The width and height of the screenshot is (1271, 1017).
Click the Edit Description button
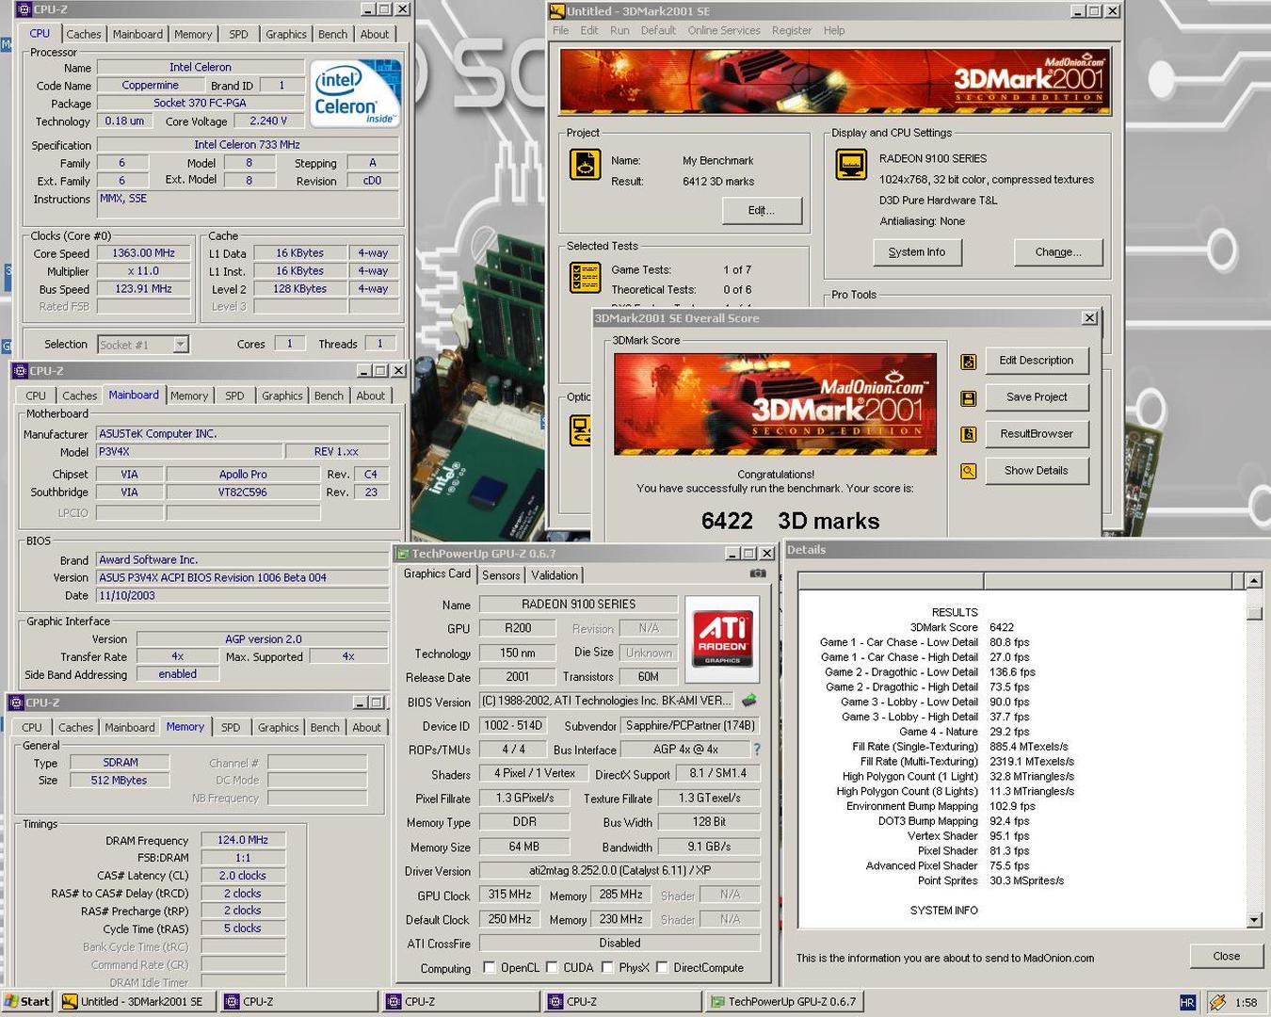point(1037,361)
